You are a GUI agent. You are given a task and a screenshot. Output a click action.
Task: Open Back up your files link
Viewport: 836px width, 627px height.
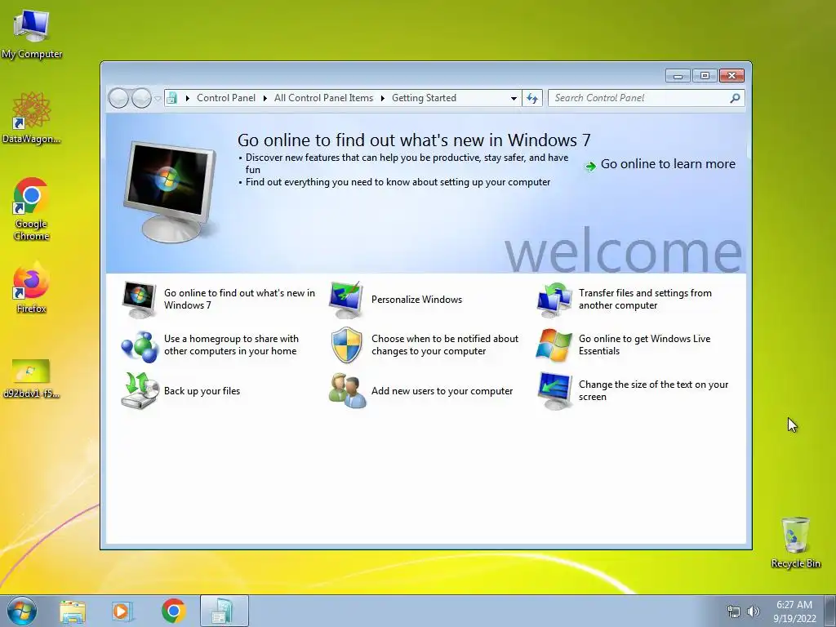202,391
